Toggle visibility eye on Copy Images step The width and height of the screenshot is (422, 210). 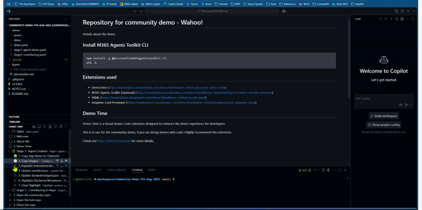[66, 161]
